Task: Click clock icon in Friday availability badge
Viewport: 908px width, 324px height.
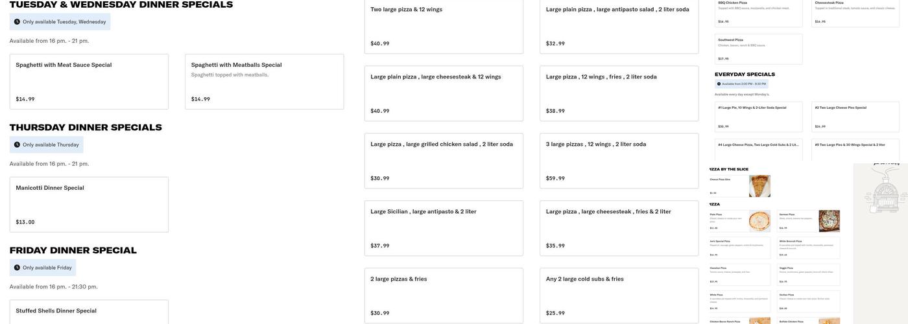Action: tap(17, 268)
